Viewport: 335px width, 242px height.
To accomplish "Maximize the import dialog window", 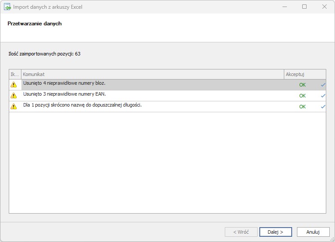I will pos(304,7).
